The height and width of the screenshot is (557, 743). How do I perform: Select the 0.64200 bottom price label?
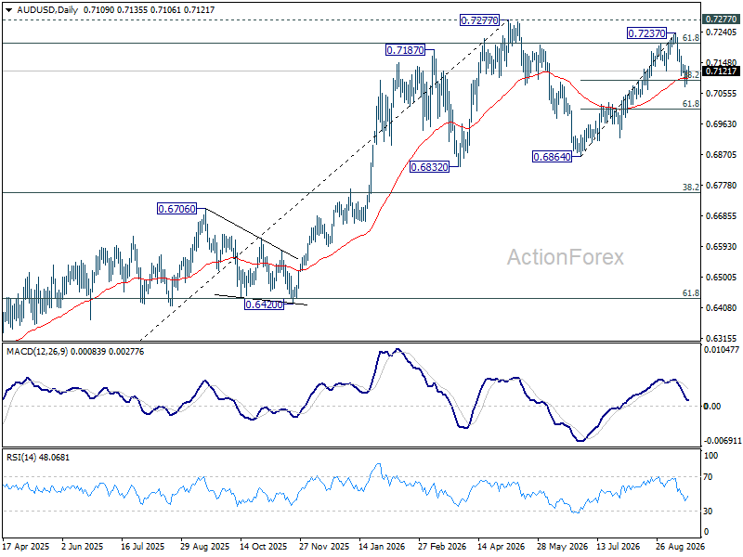pos(265,304)
